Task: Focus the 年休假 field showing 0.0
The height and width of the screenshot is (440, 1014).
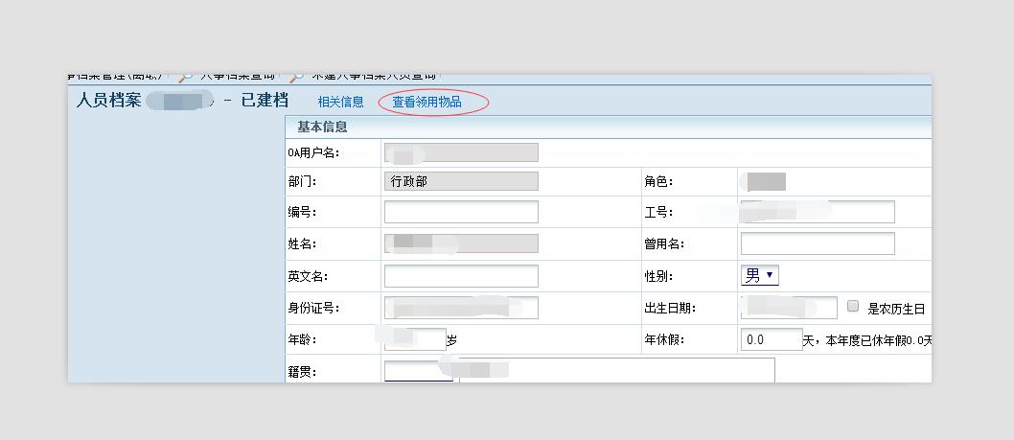Action: tap(772, 339)
